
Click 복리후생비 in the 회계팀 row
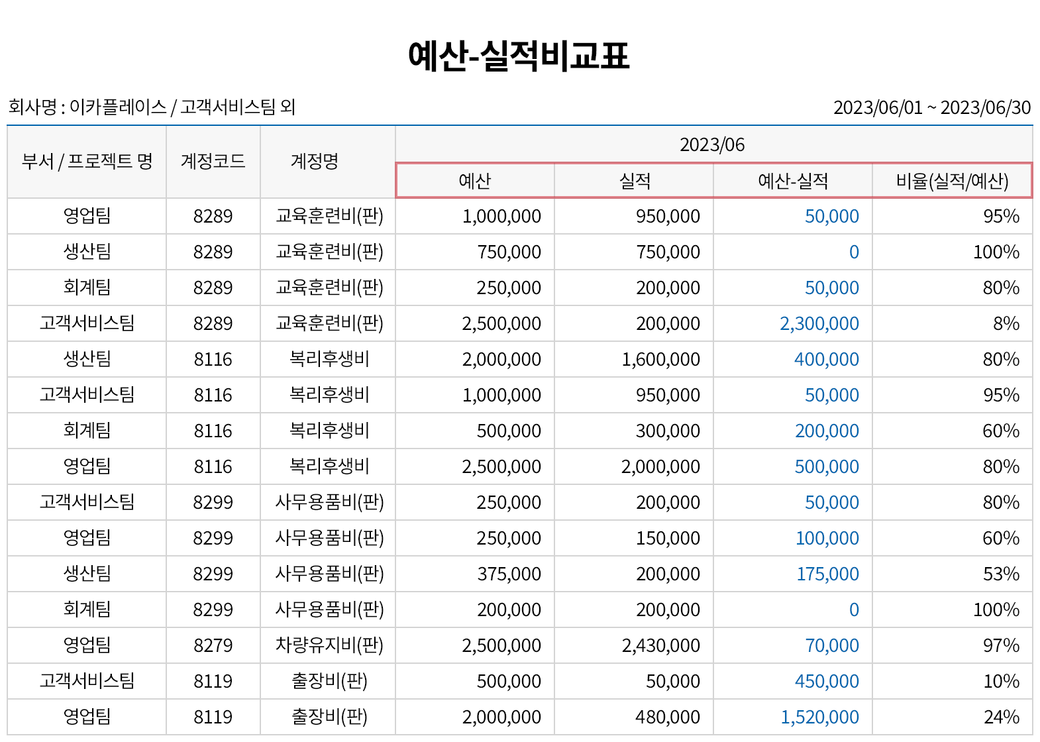329,431
